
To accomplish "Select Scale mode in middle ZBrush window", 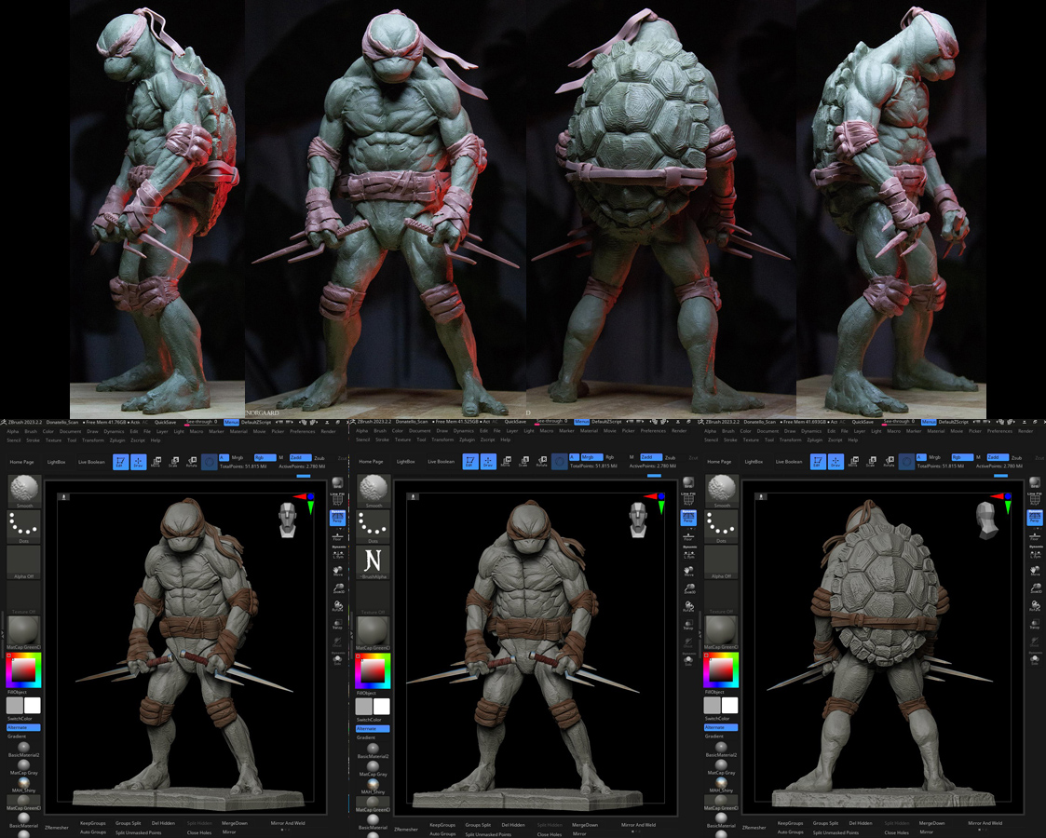I will point(523,461).
